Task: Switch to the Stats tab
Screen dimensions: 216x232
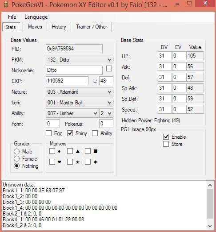Action: click(x=11, y=27)
